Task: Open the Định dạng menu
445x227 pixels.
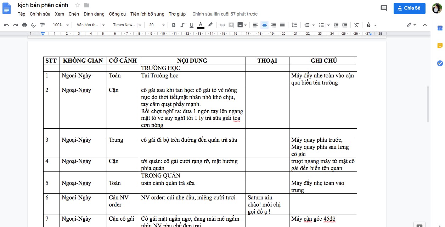Action: (94, 14)
